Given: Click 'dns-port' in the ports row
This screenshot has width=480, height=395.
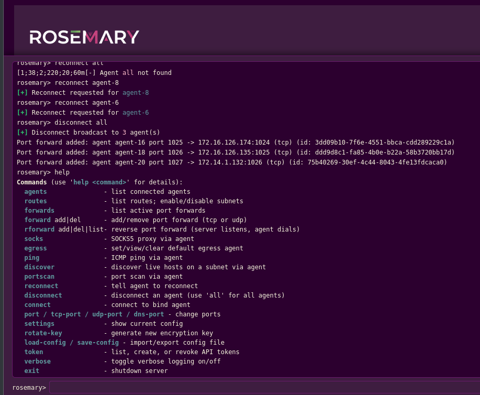Looking at the screenshot, I should click(x=149, y=314).
